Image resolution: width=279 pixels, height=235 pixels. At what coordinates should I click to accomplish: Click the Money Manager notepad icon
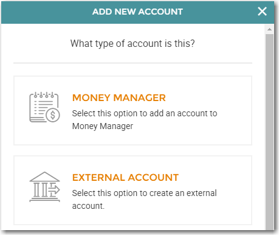(x=44, y=107)
